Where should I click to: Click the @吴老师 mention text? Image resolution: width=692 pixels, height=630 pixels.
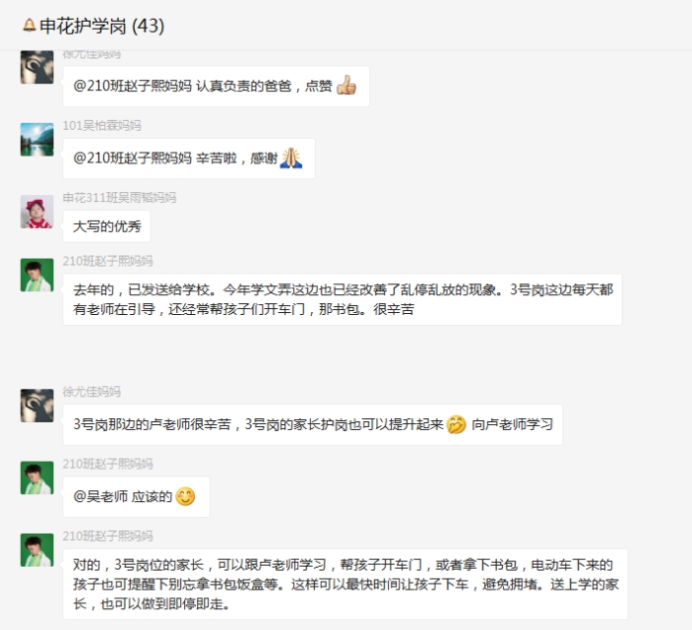pos(100,496)
